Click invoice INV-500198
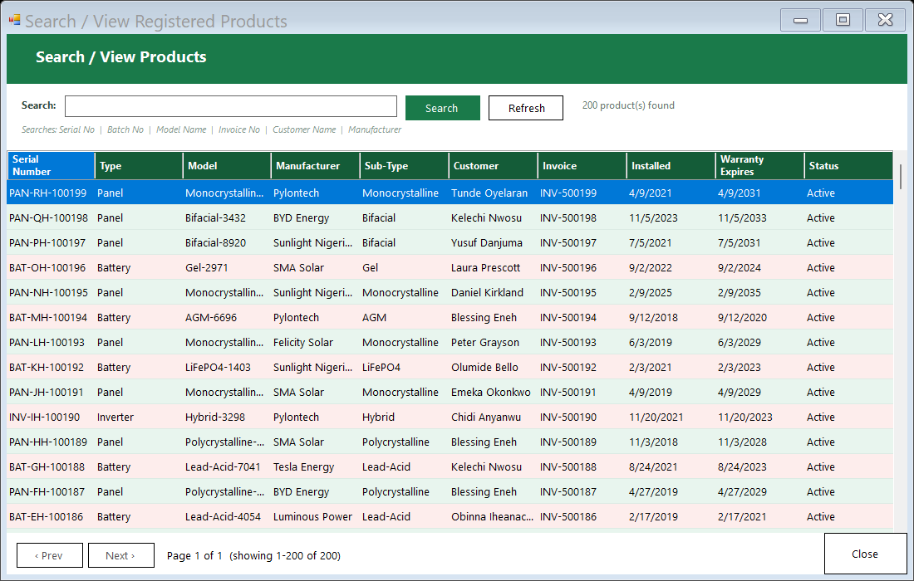 [568, 217]
